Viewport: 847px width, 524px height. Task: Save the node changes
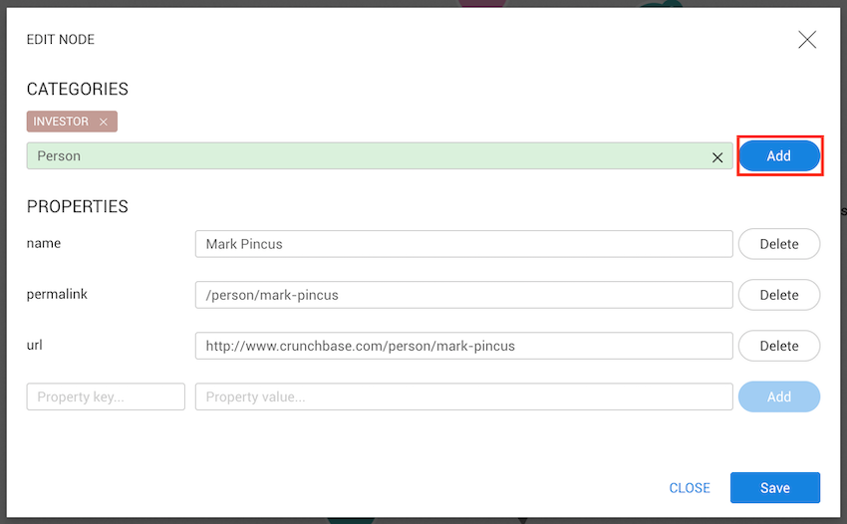pos(774,488)
